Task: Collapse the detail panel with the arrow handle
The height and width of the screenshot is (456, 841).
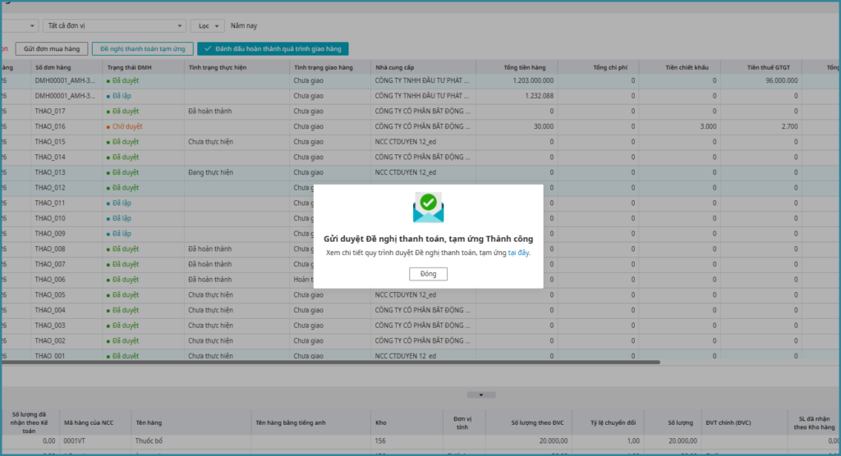Action: tap(481, 395)
